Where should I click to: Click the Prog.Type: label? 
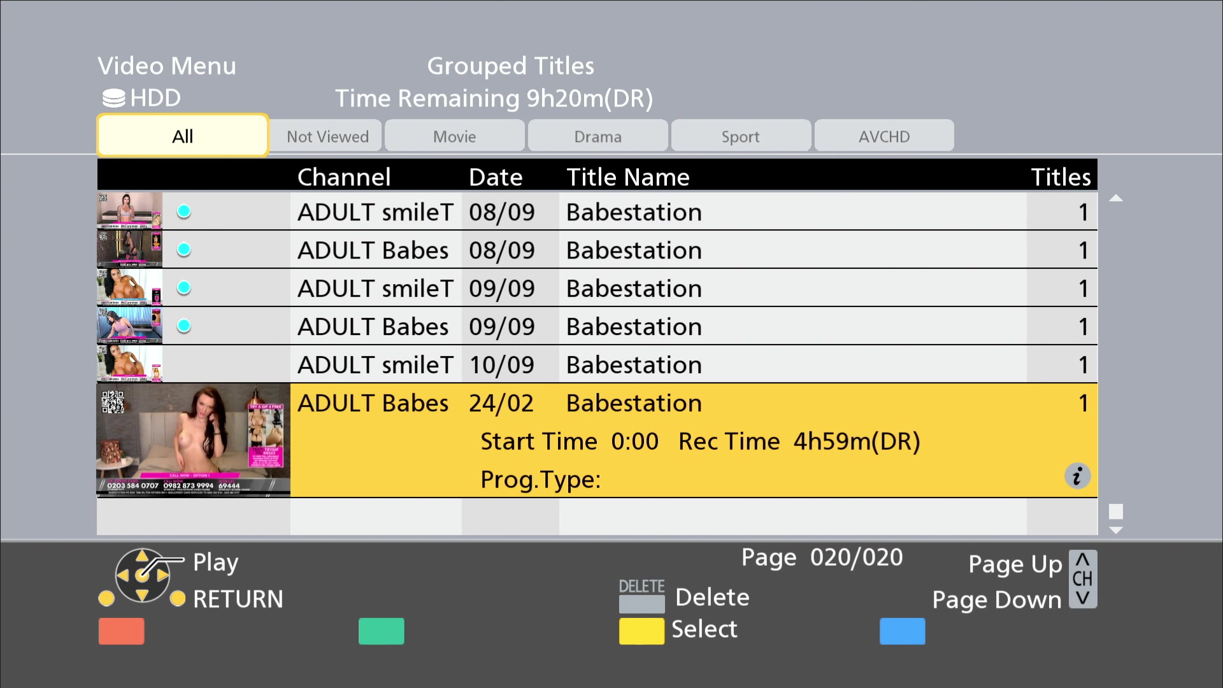pyautogui.click(x=541, y=480)
